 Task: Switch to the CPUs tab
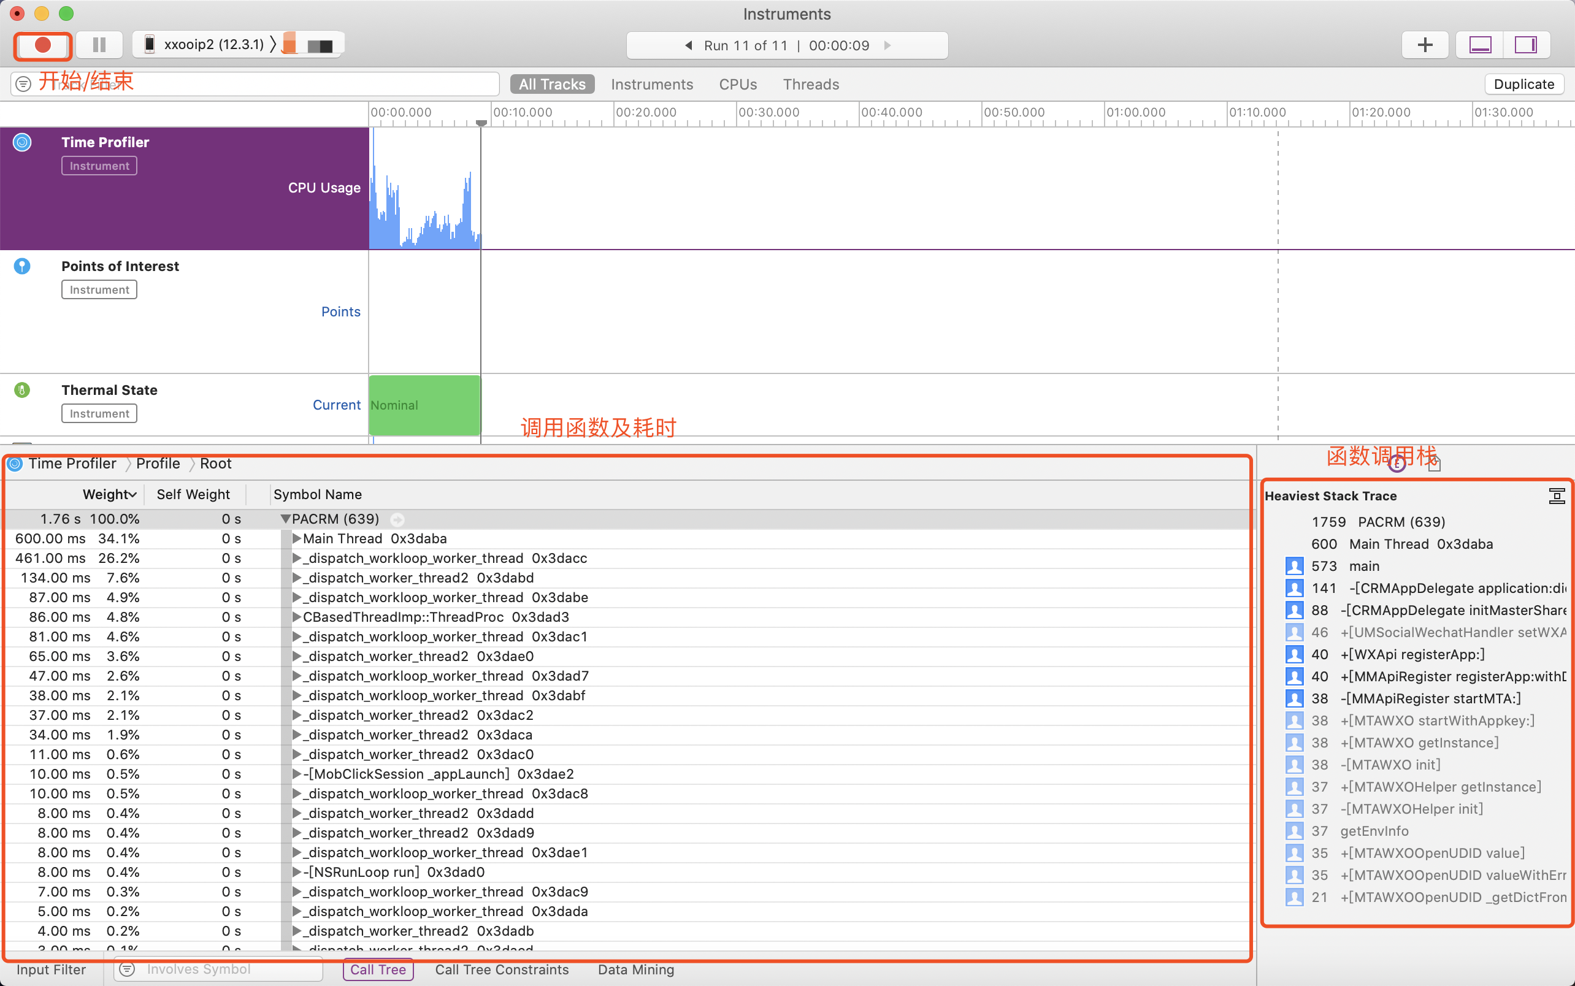(x=738, y=84)
